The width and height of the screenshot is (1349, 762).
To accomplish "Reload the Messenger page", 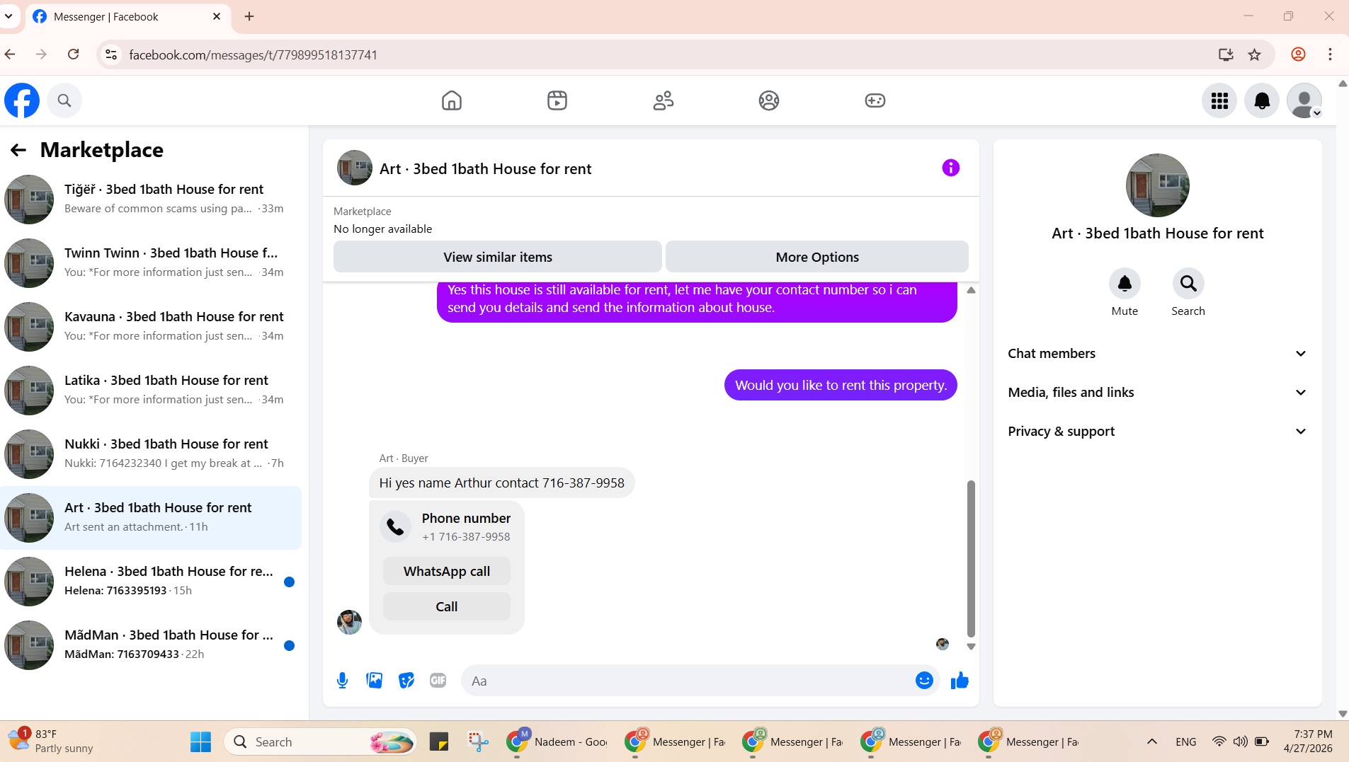I will 73,54.
